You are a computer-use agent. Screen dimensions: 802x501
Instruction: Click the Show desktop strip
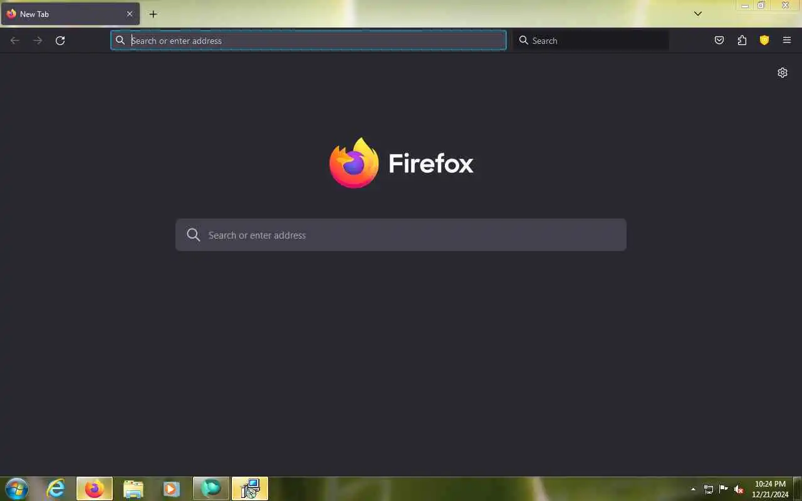[798, 489]
